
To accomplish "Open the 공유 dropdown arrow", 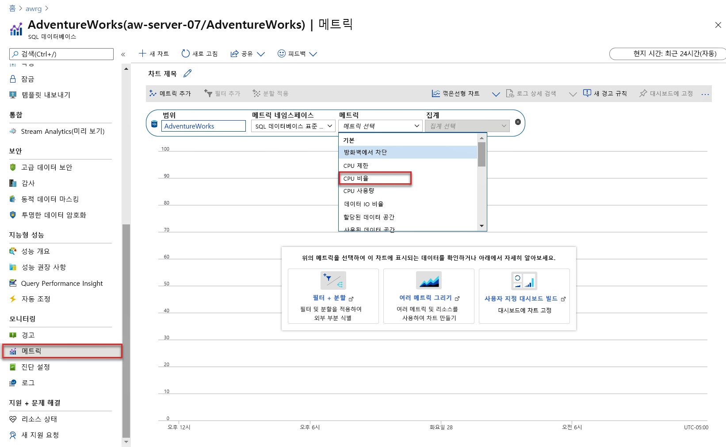I will pyautogui.click(x=261, y=54).
